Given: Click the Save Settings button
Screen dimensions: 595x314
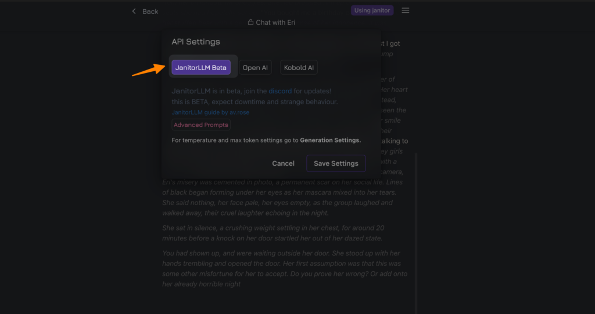Looking at the screenshot, I should (x=336, y=163).
